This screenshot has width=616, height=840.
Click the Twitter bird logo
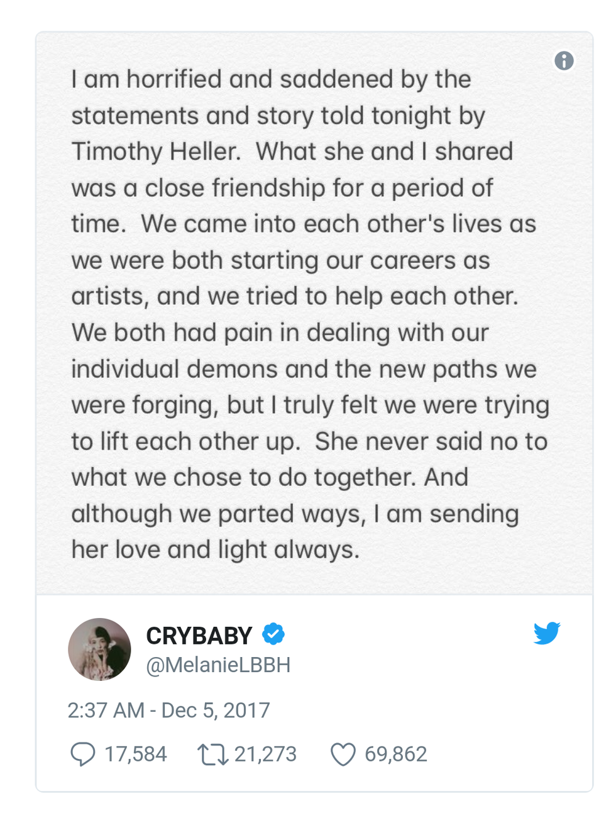click(x=546, y=633)
